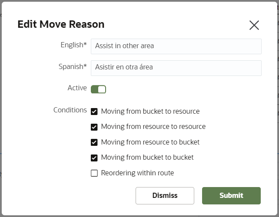Viewport: 279px width, 217px height.
Task: Click the 'Spanish*' field label
Action: pyautogui.click(x=73, y=67)
